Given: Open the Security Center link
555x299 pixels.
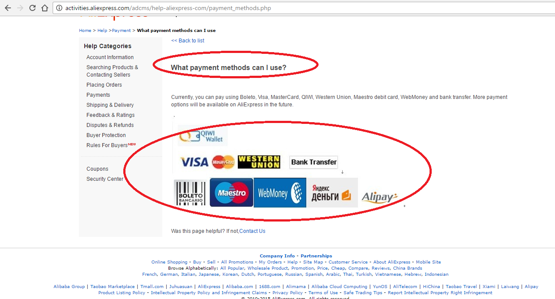Looking at the screenshot, I should (x=105, y=179).
